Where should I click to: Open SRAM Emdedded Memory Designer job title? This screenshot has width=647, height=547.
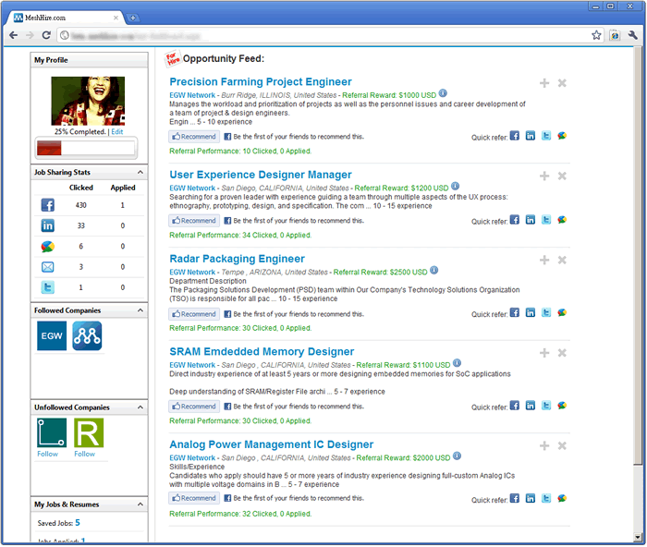tap(262, 351)
